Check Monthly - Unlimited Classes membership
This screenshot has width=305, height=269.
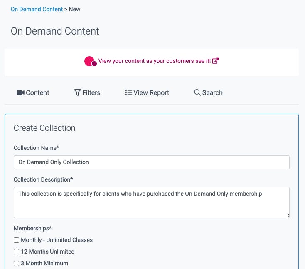[x=16, y=240]
